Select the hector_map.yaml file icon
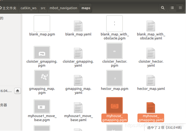This screenshot has height=131, width=186. tap(151, 80)
